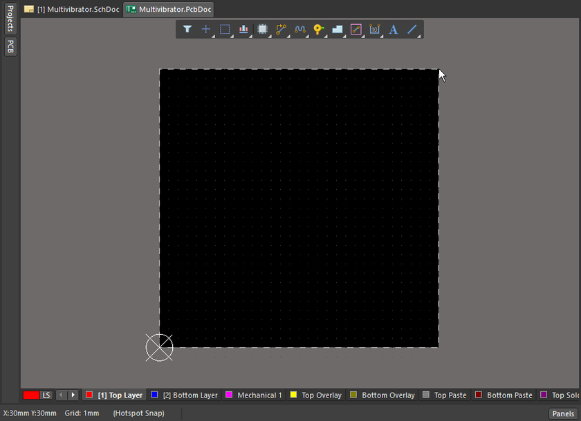581x421 pixels.
Task: Toggle Hotspot Snap in the status bar
Action: coord(138,413)
